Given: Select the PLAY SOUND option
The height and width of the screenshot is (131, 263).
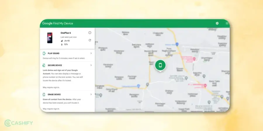Looking at the screenshot, I should pyautogui.click(x=54, y=54).
